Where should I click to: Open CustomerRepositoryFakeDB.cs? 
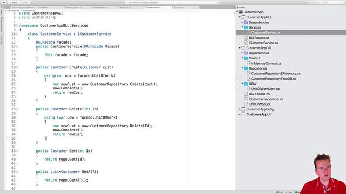(274, 79)
